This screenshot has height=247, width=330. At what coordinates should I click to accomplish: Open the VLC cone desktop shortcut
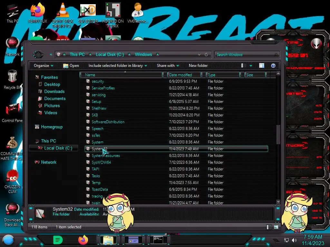(x=63, y=15)
